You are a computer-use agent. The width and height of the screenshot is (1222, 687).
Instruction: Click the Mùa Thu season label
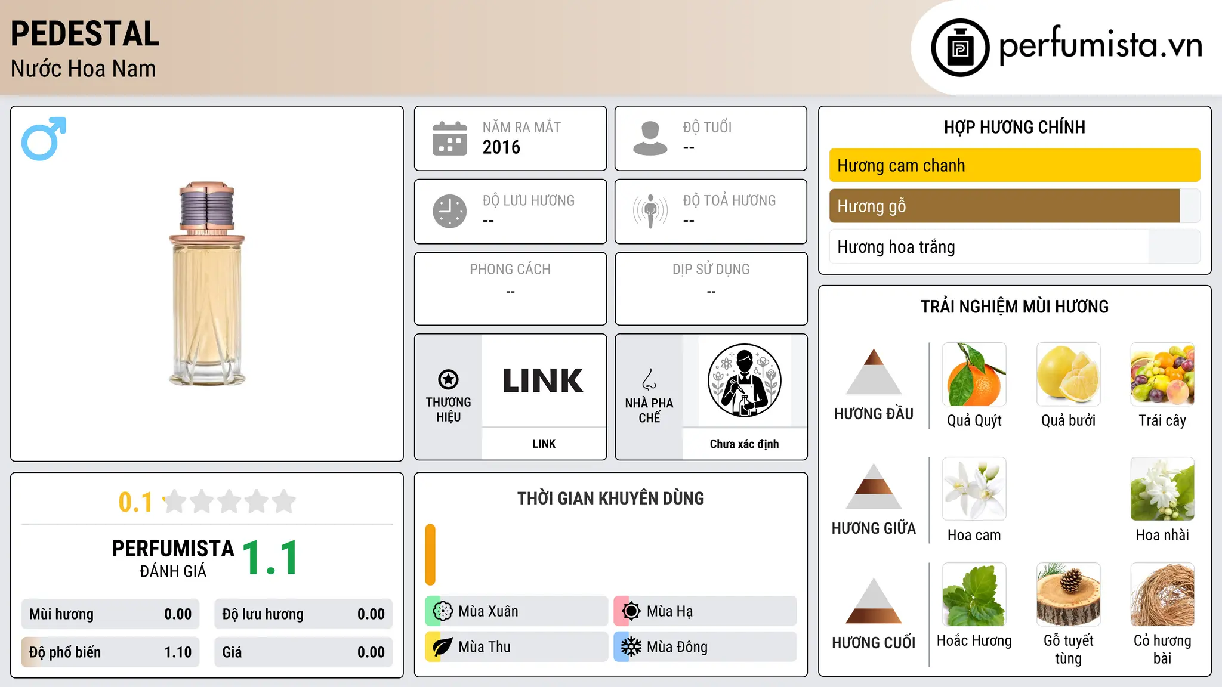(x=485, y=647)
